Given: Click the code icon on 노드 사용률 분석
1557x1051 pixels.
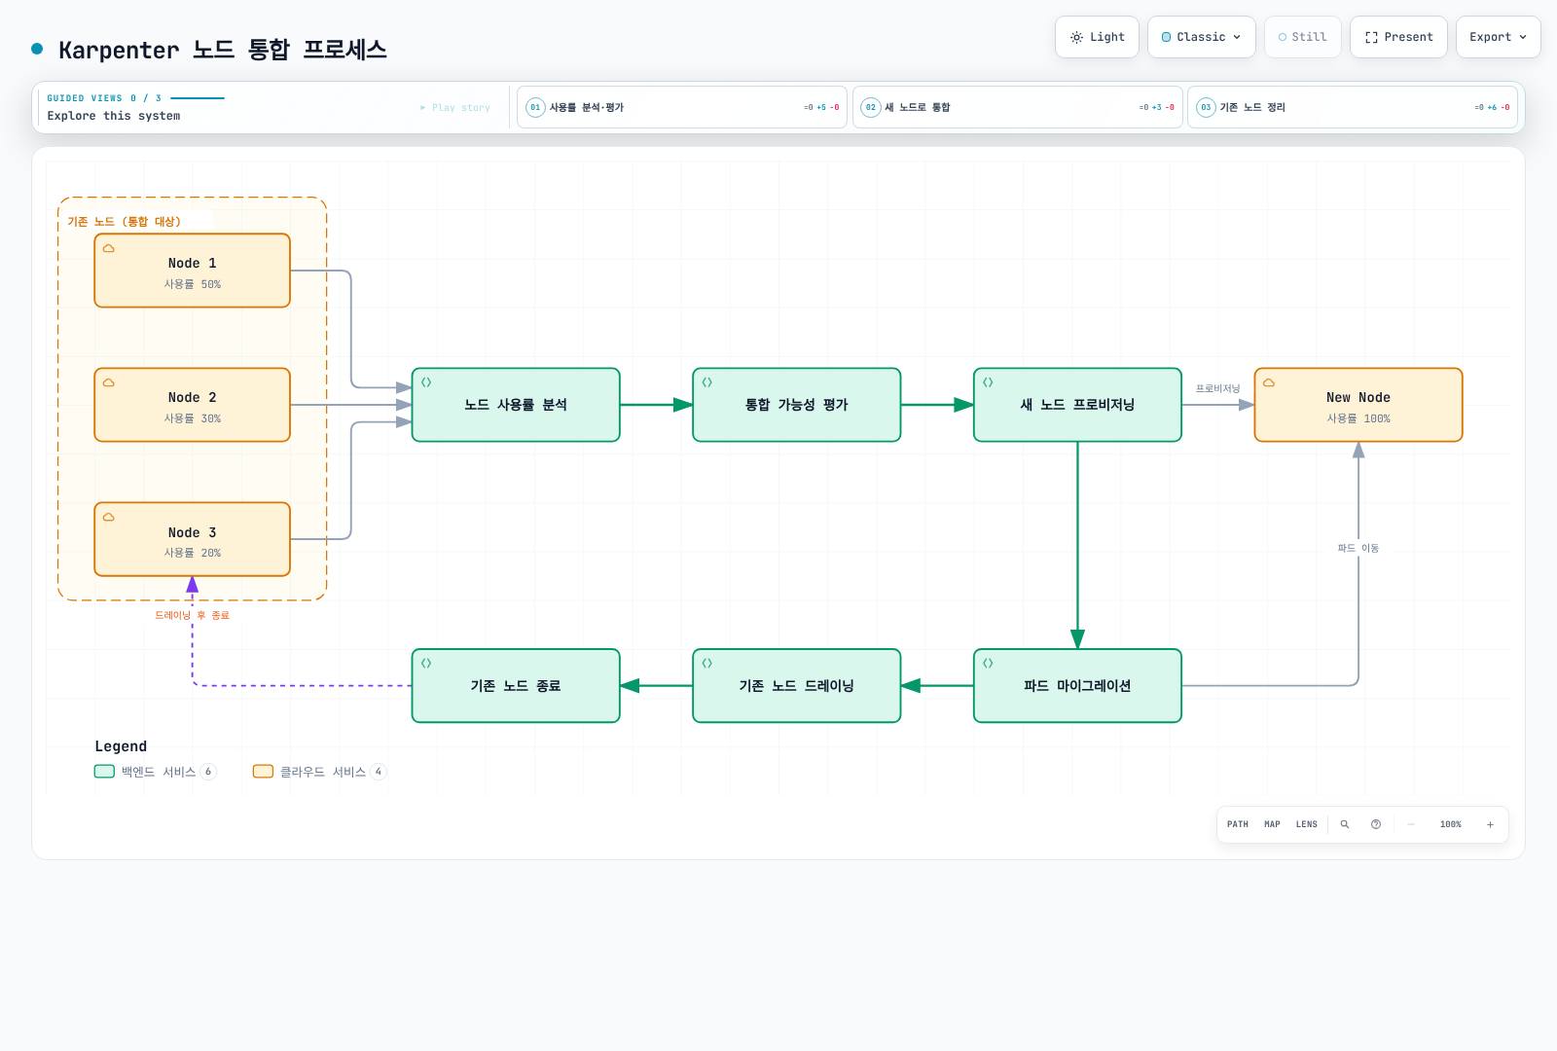Looking at the screenshot, I should [426, 382].
